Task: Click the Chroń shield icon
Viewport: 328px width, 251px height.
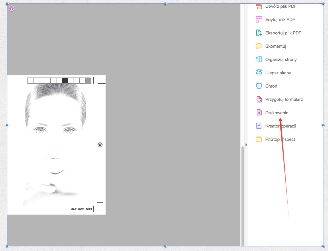Action: (x=259, y=86)
